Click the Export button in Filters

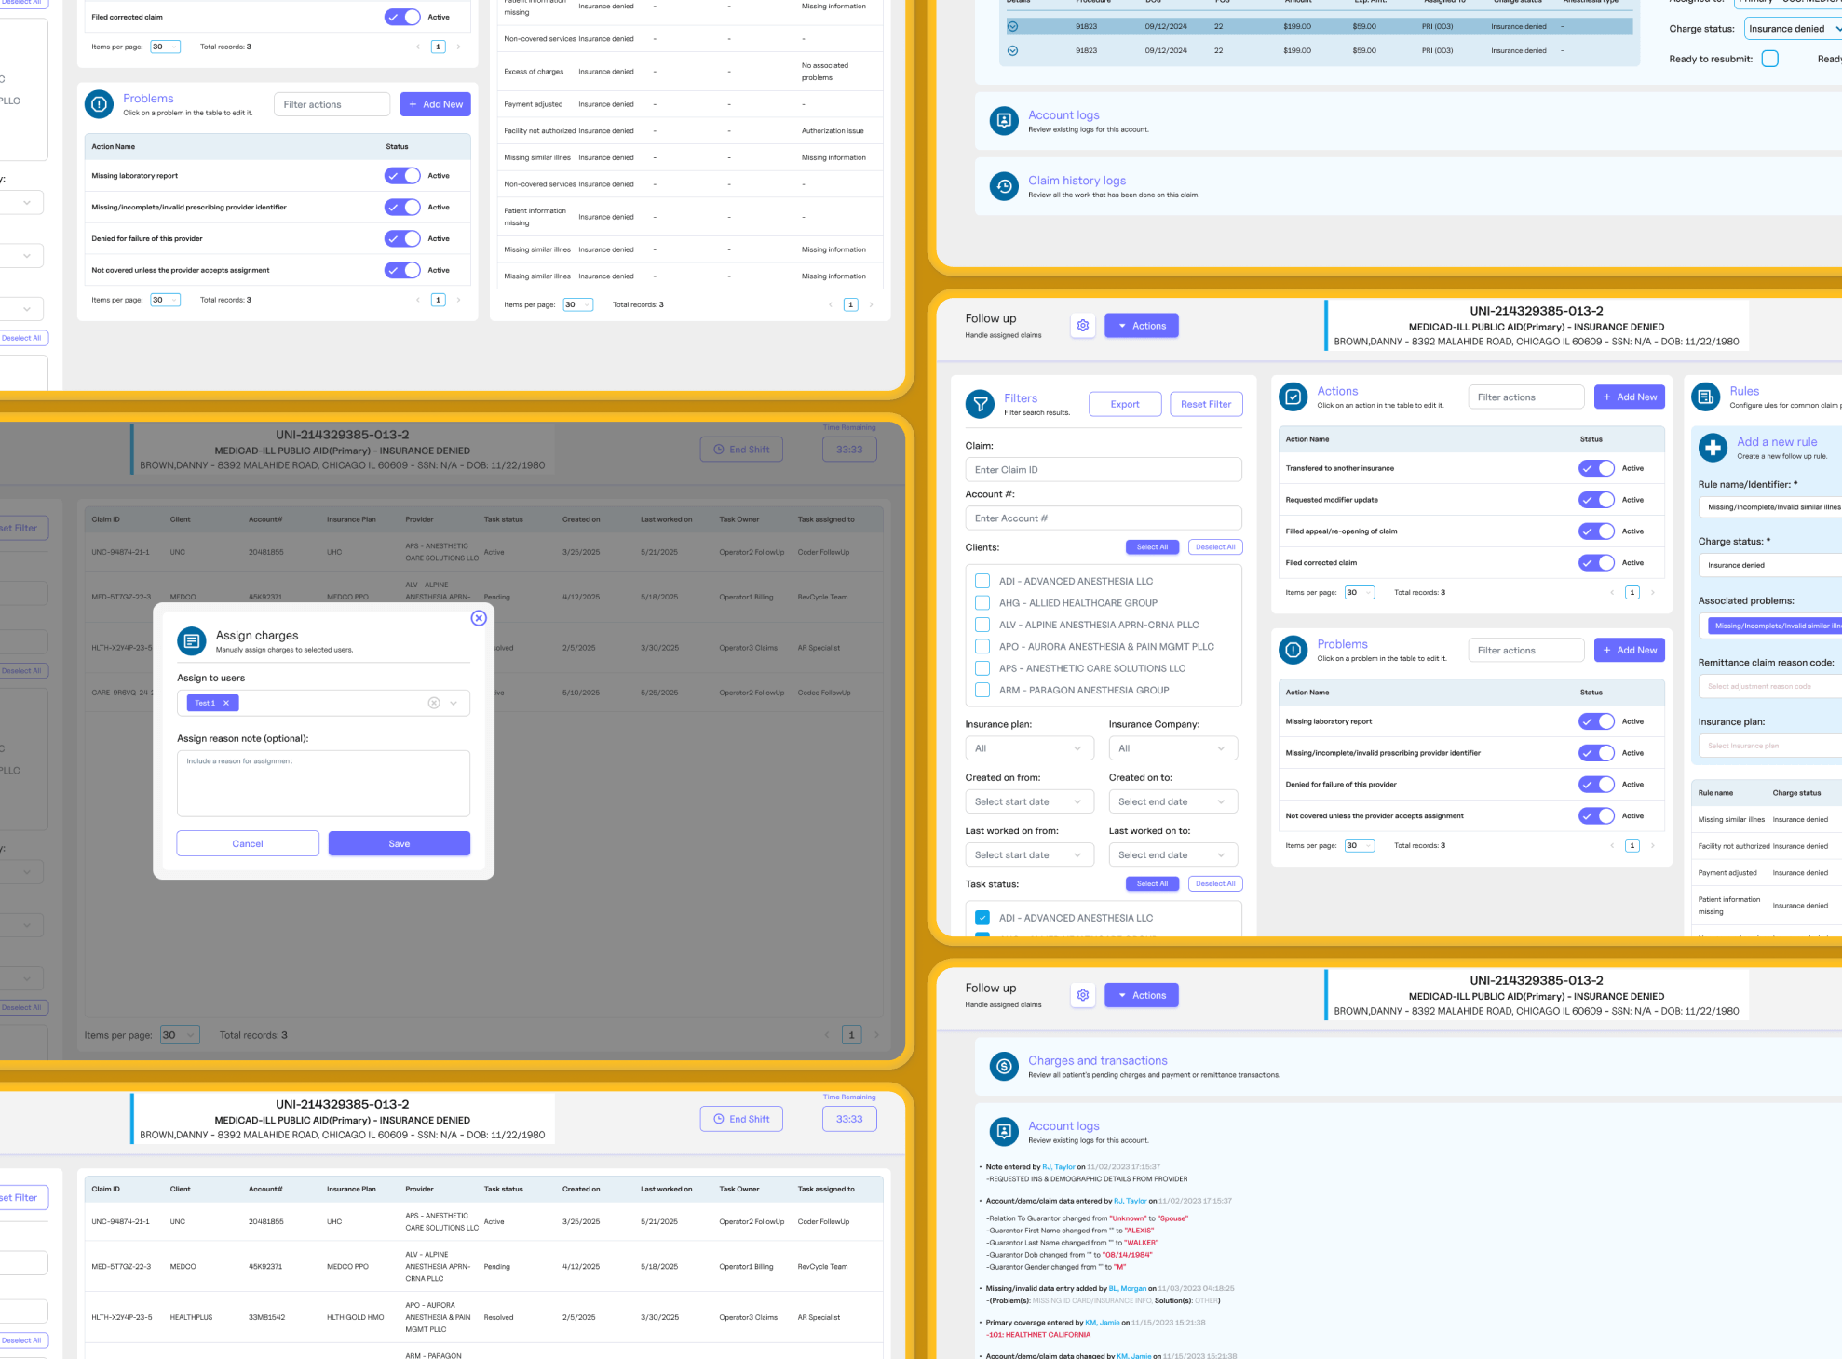pyautogui.click(x=1124, y=404)
